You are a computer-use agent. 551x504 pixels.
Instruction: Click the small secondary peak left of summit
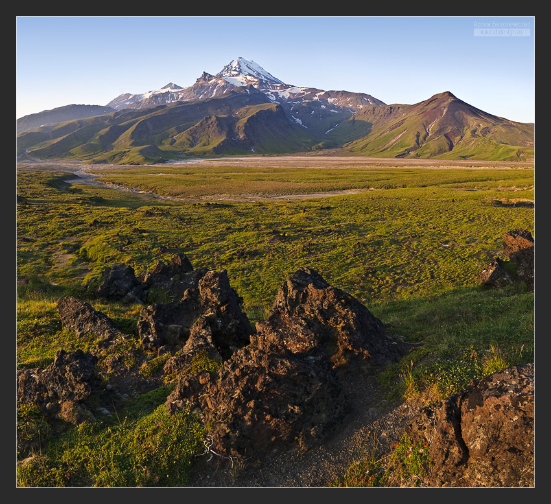pos(171,86)
